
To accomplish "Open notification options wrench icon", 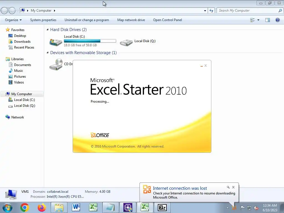I will [228, 187].
